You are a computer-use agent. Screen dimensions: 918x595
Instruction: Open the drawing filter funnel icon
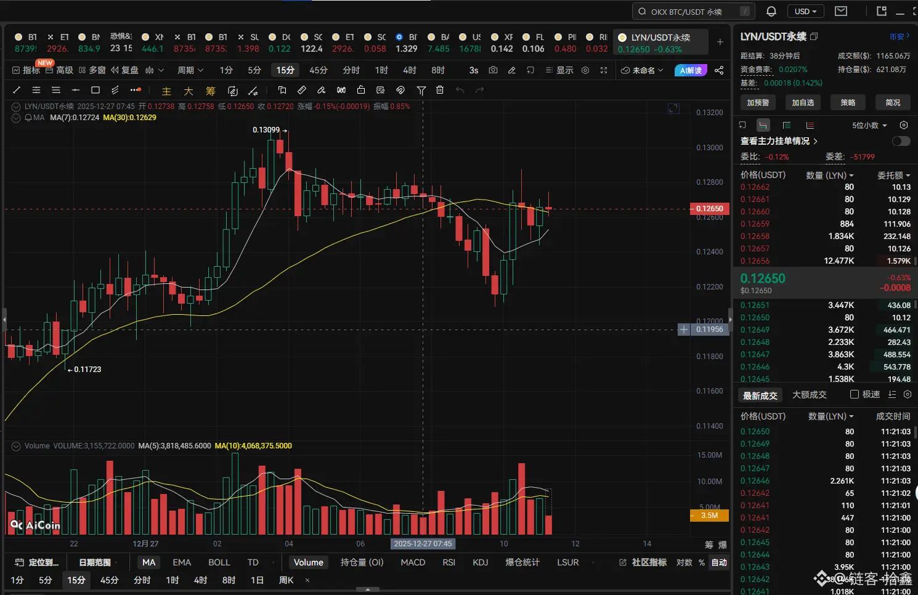tap(421, 90)
